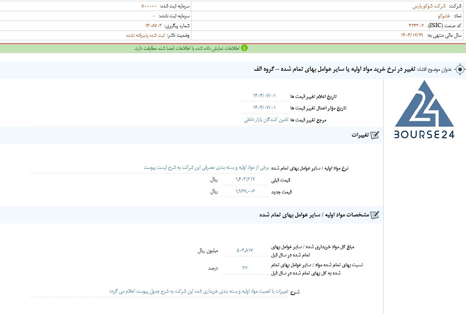This screenshot has width=466, height=314.
Task: Click publisher status ثبت شده پذیرفته نشده
Action: coord(145,35)
